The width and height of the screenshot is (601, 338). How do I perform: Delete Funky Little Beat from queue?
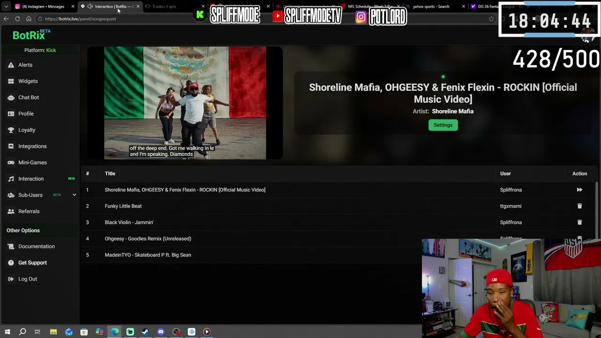pos(579,206)
